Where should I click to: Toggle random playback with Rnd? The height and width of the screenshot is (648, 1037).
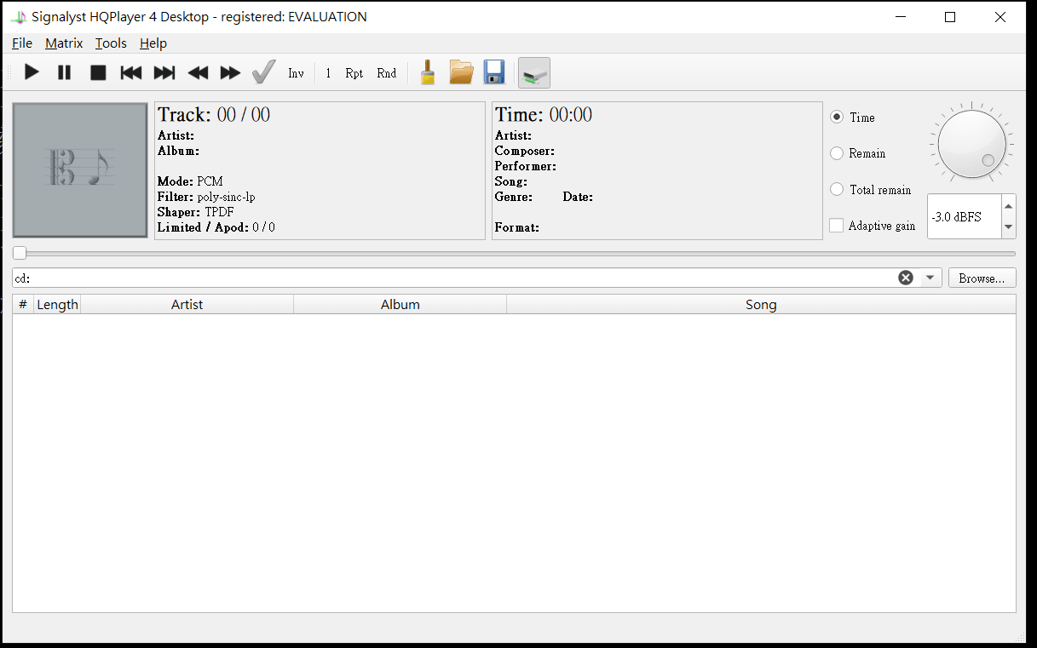(x=387, y=73)
